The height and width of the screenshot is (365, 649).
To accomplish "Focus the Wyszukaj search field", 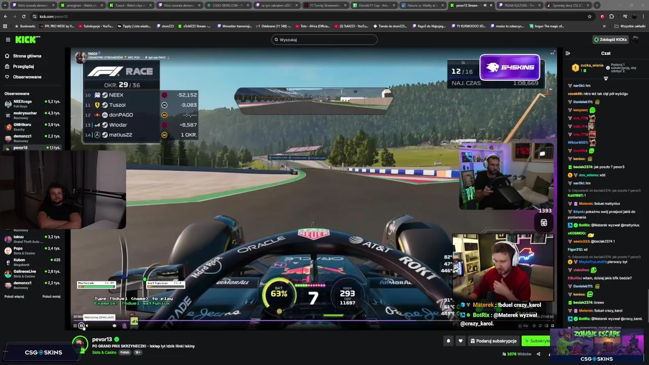I will coord(324,40).
